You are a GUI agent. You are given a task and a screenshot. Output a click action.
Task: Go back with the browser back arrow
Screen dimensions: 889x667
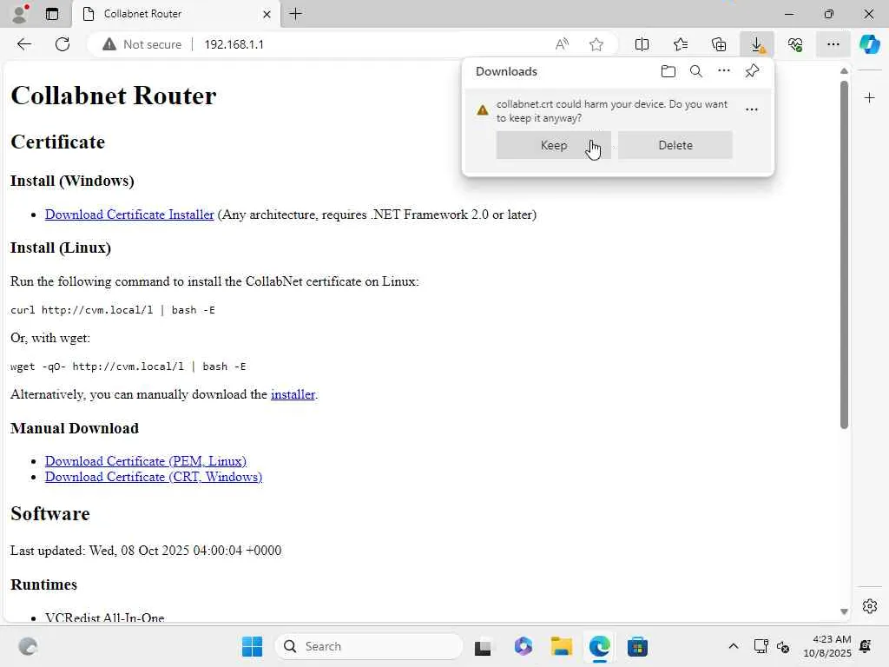click(23, 44)
